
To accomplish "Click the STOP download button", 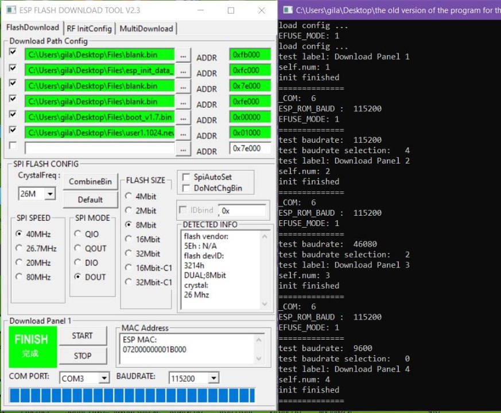I will (x=83, y=356).
